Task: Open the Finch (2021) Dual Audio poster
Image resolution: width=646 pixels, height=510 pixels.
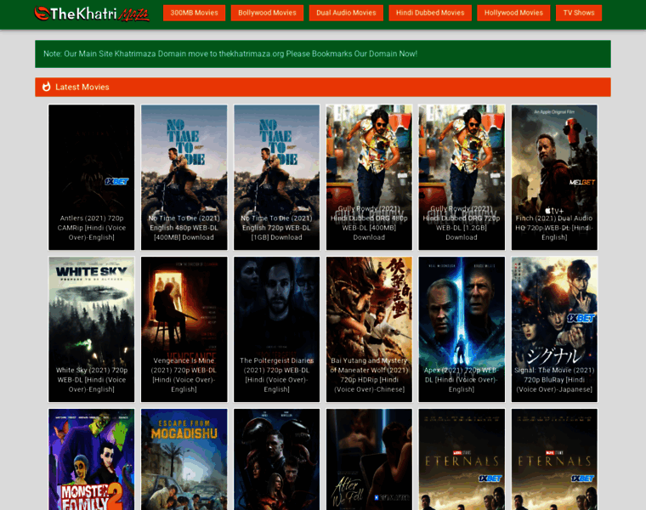Action: [554, 177]
